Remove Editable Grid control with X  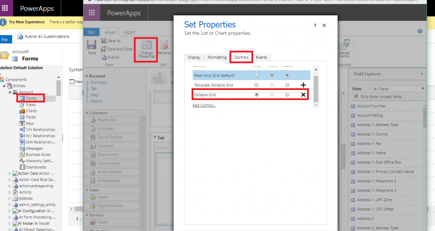click(x=303, y=95)
